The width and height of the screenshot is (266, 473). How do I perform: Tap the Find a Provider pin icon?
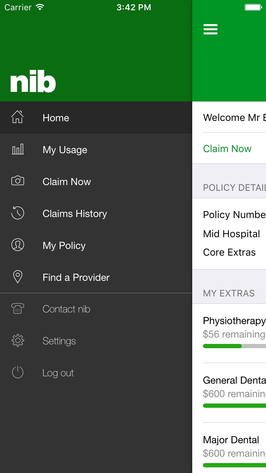[x=18, y=277]
